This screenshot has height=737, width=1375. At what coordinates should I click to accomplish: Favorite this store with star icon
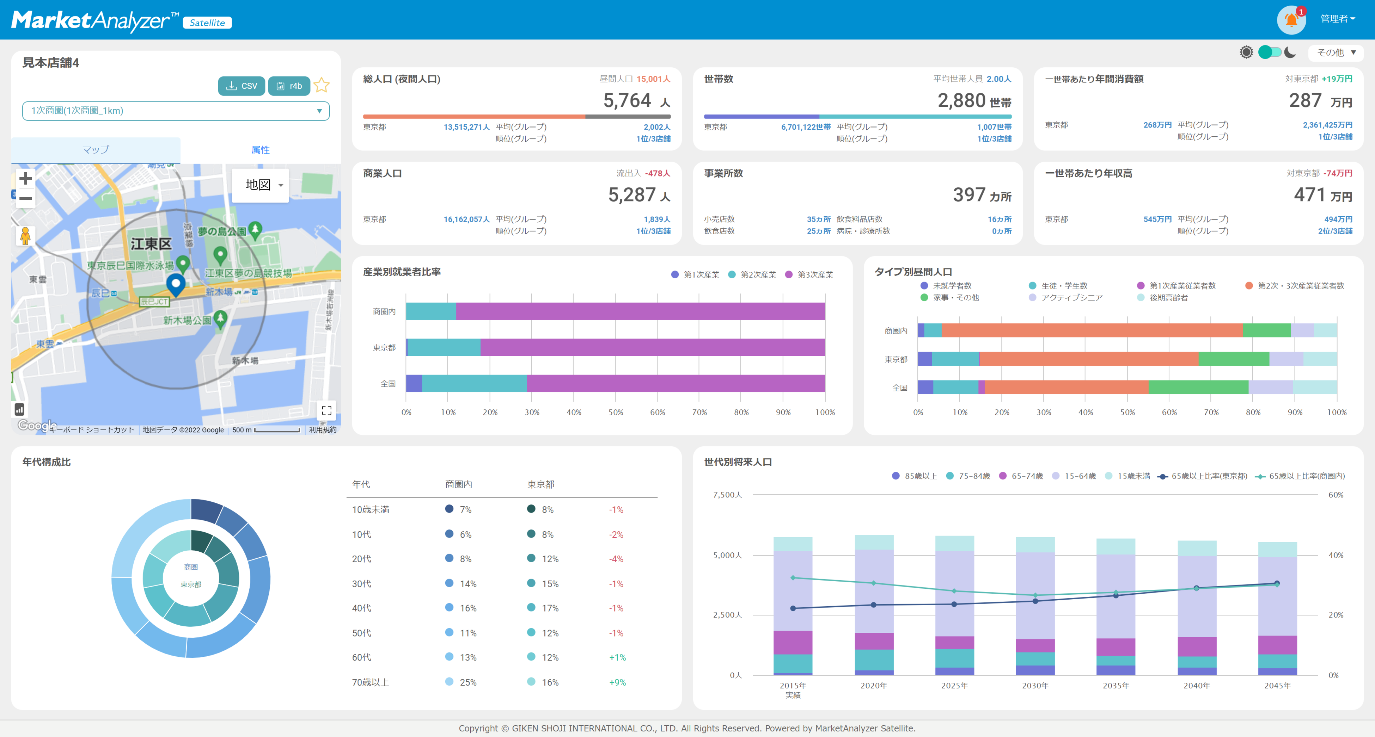(x=321, y=85)
